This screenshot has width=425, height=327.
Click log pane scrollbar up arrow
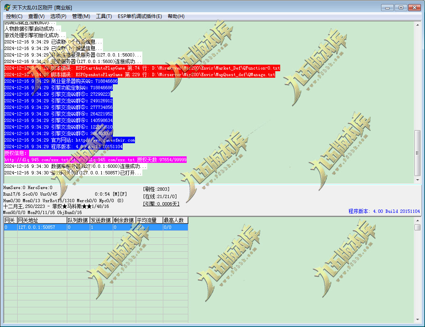pyautogui.click(x=418, y=25)
